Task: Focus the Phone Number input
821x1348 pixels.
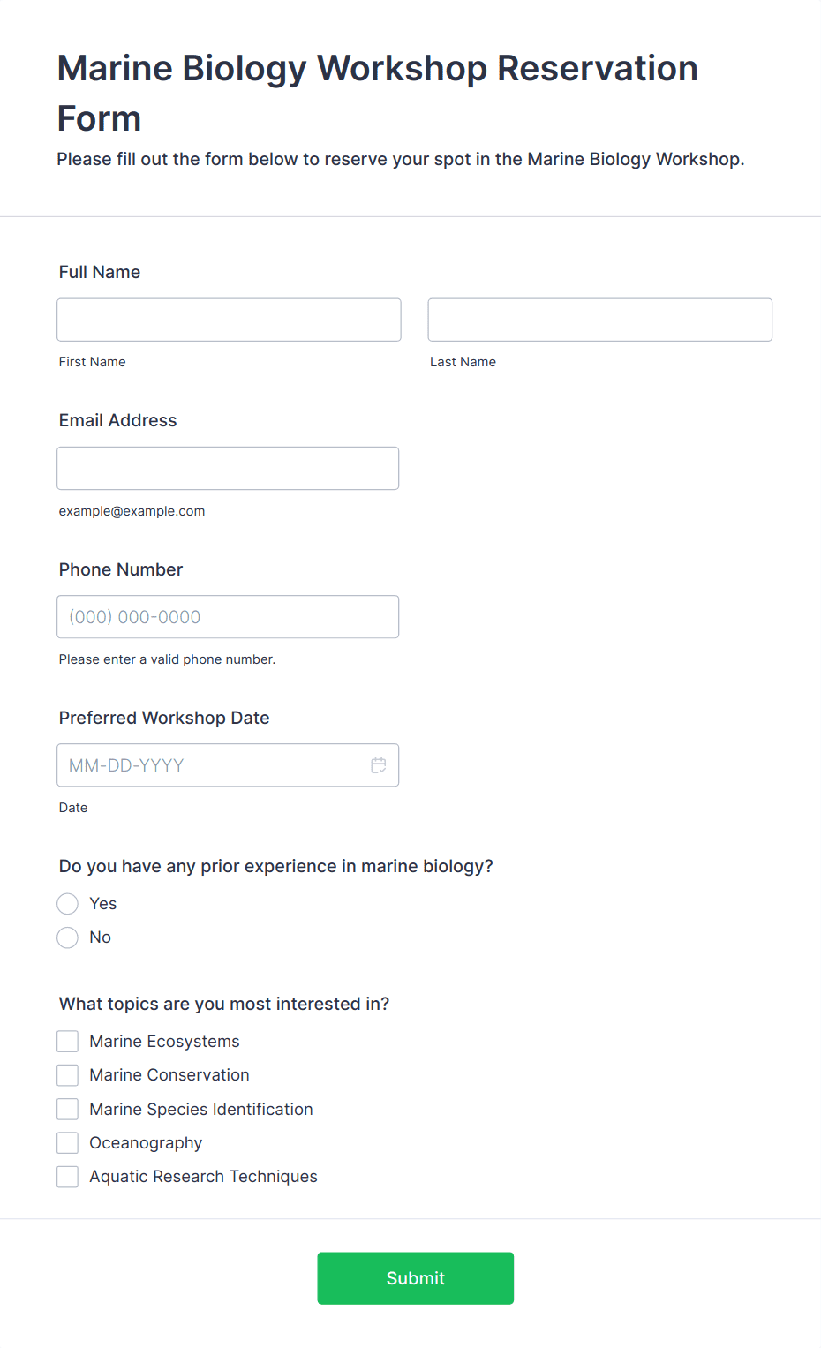Action: click(x=228, y=617)
